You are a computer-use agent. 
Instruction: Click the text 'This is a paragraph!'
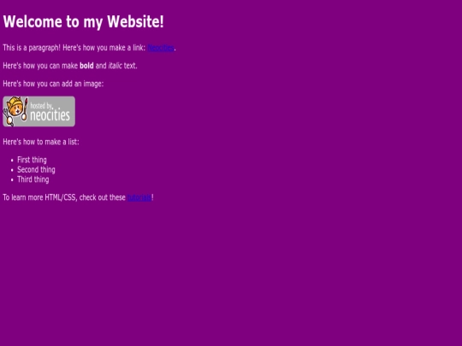(x=32, y=48)
